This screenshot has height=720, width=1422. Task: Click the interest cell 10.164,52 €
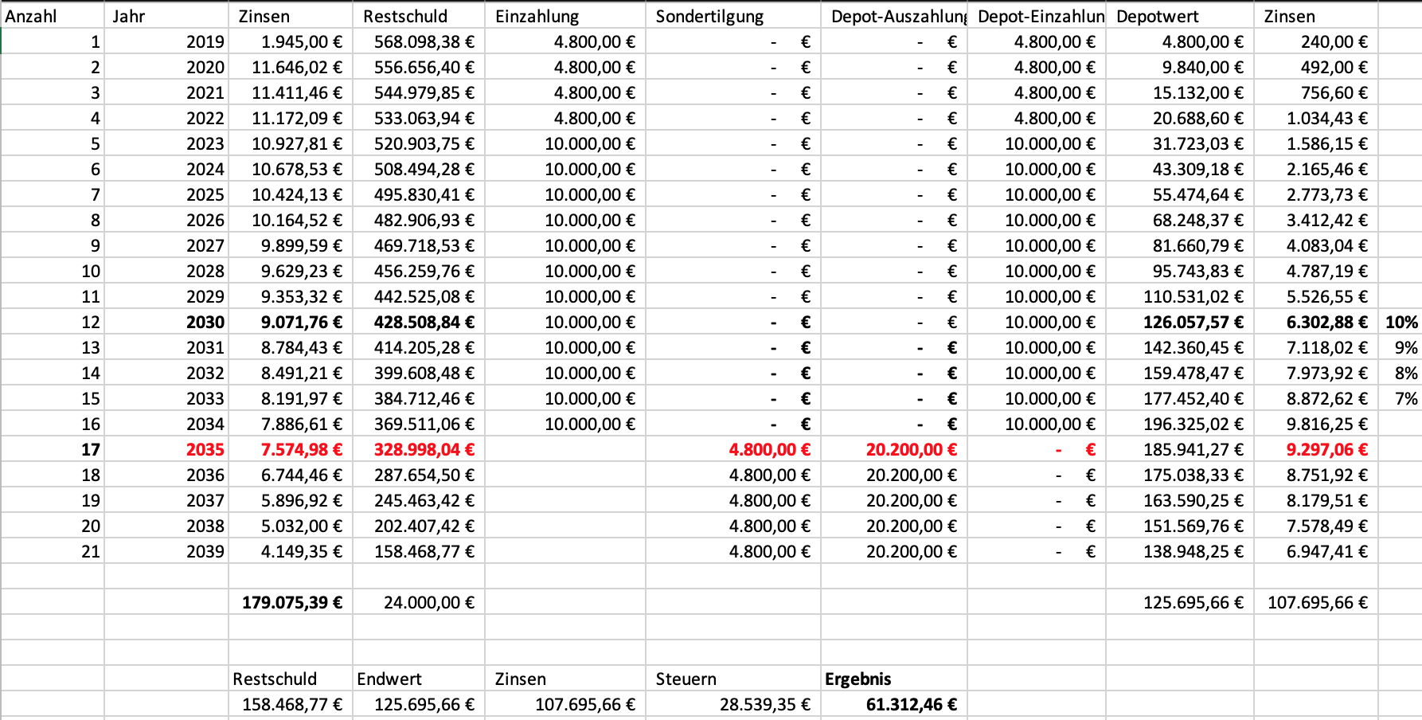pyautogui.click(x=291, y=220)
